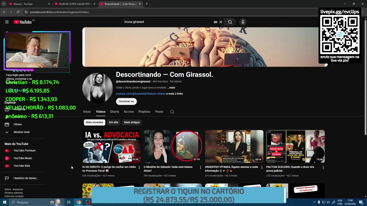The image size is (367, 206).
Task: Clear the search box with the X icon
Action: coord(221,22)
